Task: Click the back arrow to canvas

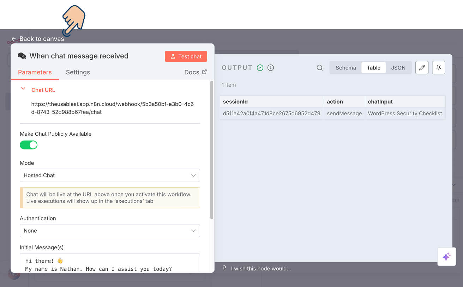Action: (13, 39)
